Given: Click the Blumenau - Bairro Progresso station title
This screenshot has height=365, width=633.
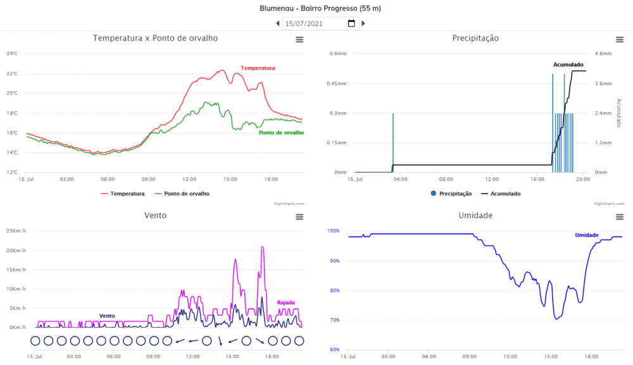Looking at the screenshot, I should [320, 9].
